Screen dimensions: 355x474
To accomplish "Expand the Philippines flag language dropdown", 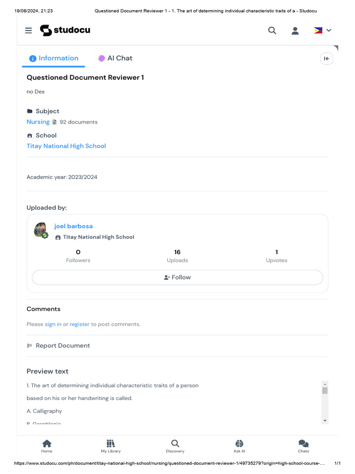I will (x=323, y=31).
